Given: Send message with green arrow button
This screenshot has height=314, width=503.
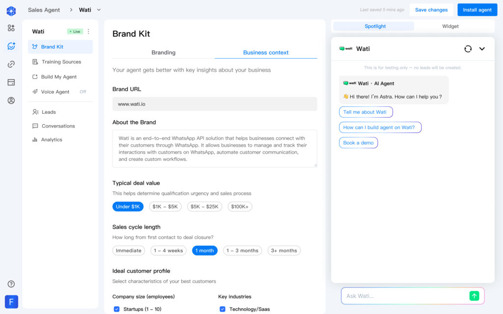Looking at the screenshot, I should (474, 295).
